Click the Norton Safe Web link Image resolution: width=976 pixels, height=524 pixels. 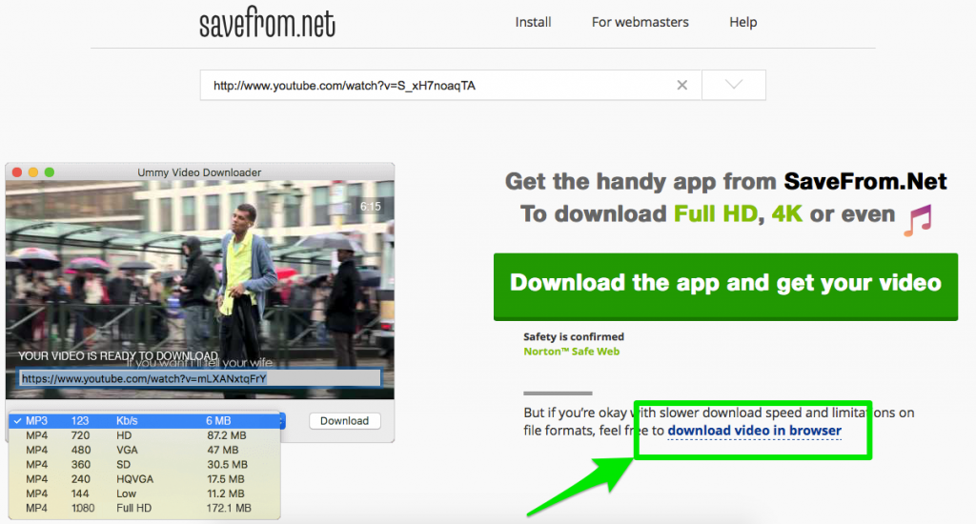(x=572, y=352)
